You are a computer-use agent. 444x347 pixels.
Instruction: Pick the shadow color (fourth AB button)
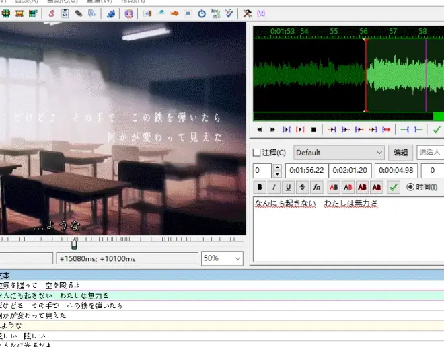coord(377,187)
